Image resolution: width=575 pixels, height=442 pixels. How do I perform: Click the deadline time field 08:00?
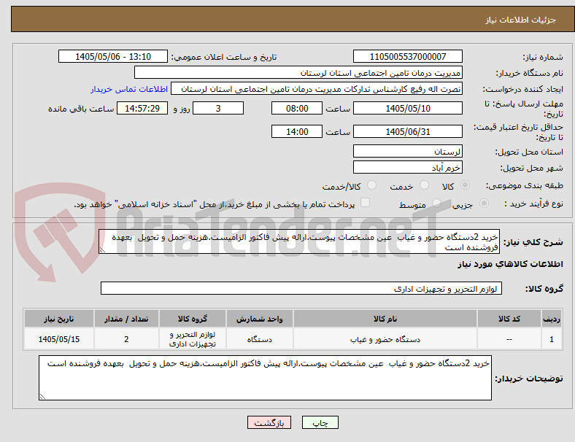click(x=297, y=108)
